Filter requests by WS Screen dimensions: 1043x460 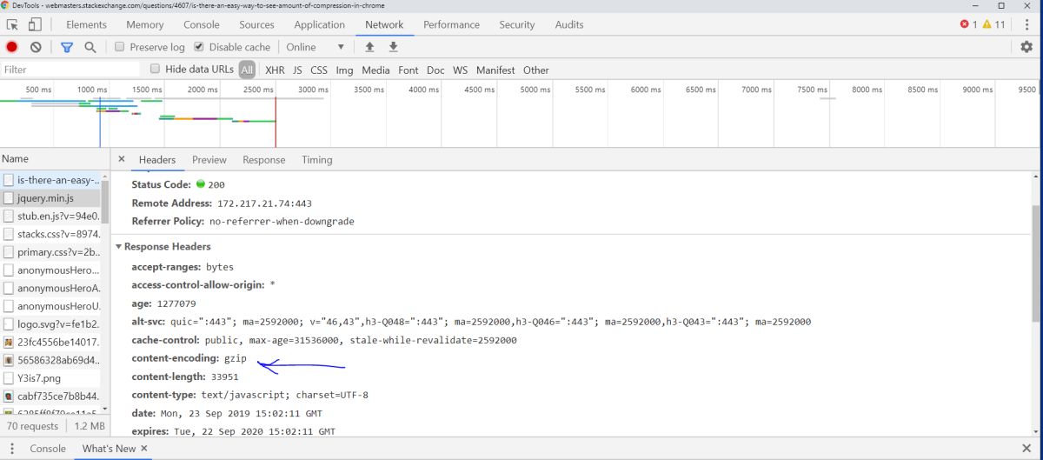(x=460, y=70)
